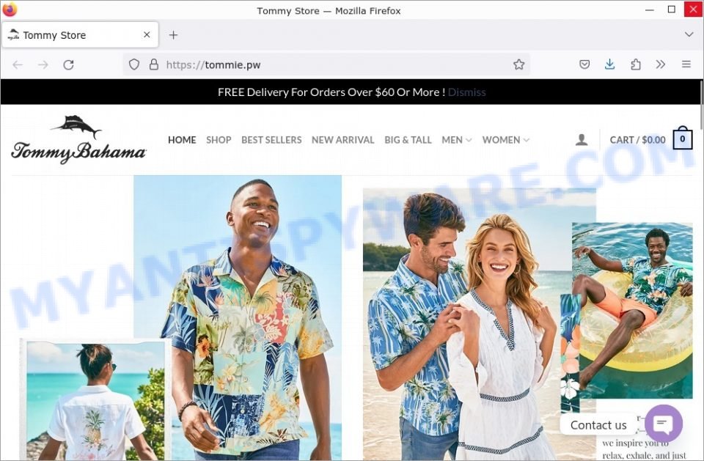Screen dimensions: 704x461
Task: Select the Tommy Store browser tab
Action: [81, 34]
